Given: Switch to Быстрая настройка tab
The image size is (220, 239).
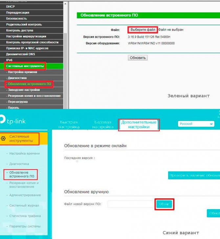Looking at the screenshot, I should 69,125.
